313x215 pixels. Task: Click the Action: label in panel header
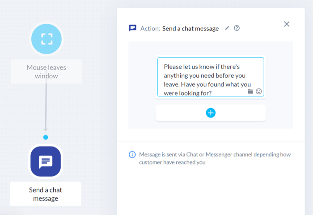150,29
